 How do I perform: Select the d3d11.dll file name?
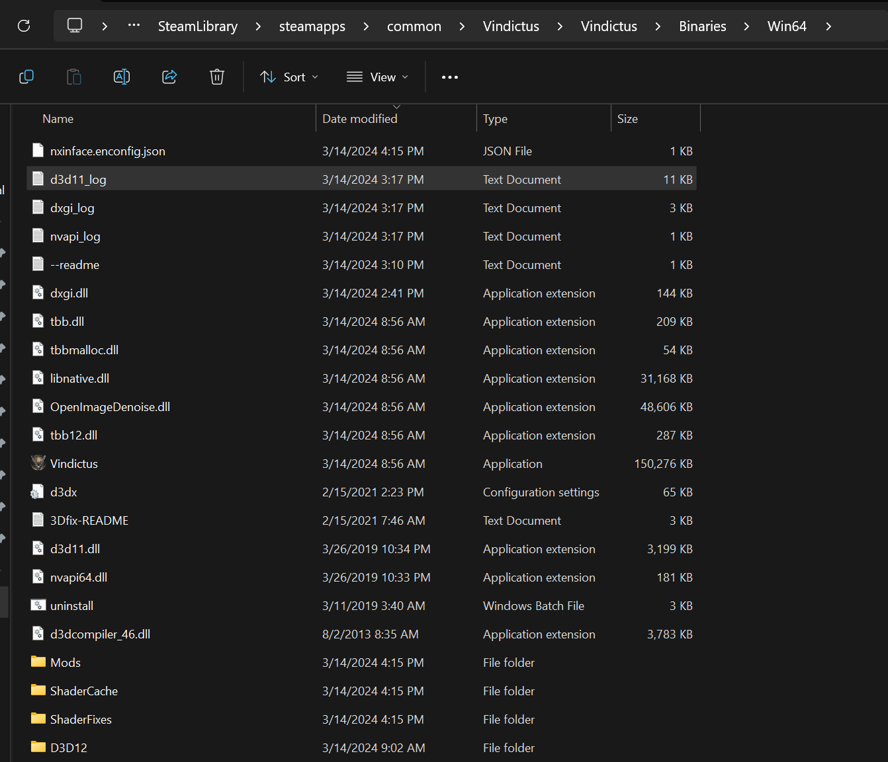[75, 549]
